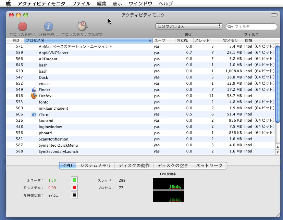Click the scrollbar up arrow
283x220 pixels.
click(278, 147)
